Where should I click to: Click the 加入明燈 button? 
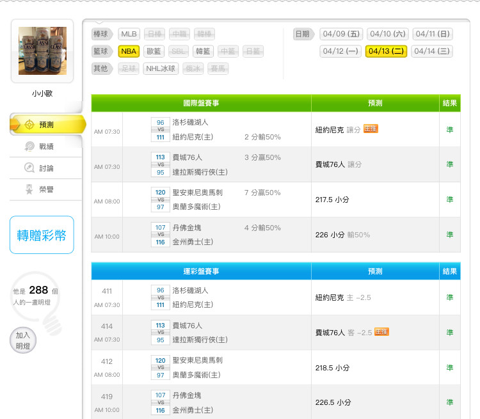[23, 340]
